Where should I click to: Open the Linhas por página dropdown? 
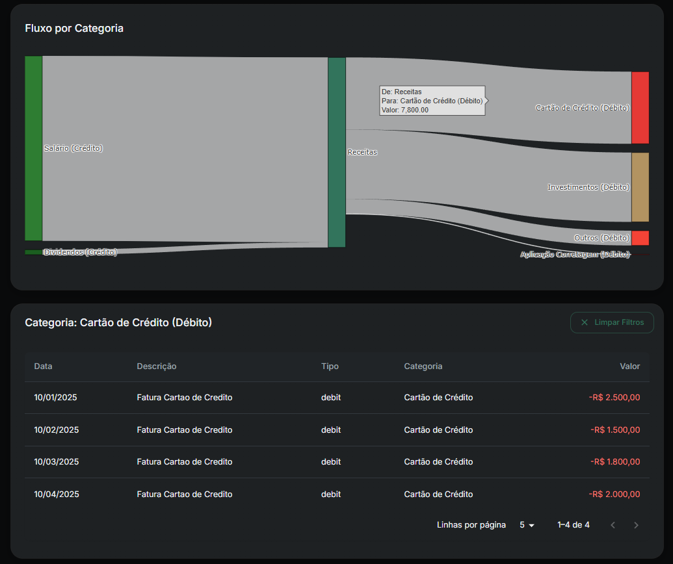(527, 525)
